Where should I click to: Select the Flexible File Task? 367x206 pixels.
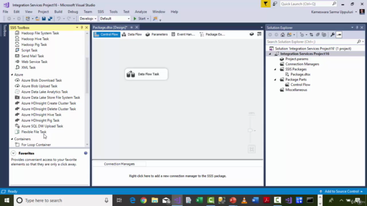pyautogui.click(x=34, y=132)
